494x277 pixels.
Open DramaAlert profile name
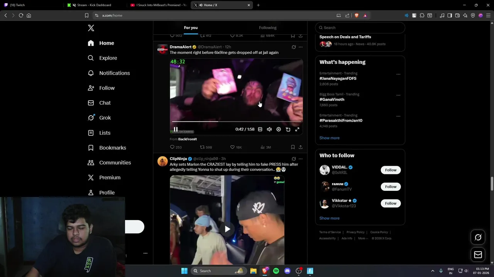point(181,47)
